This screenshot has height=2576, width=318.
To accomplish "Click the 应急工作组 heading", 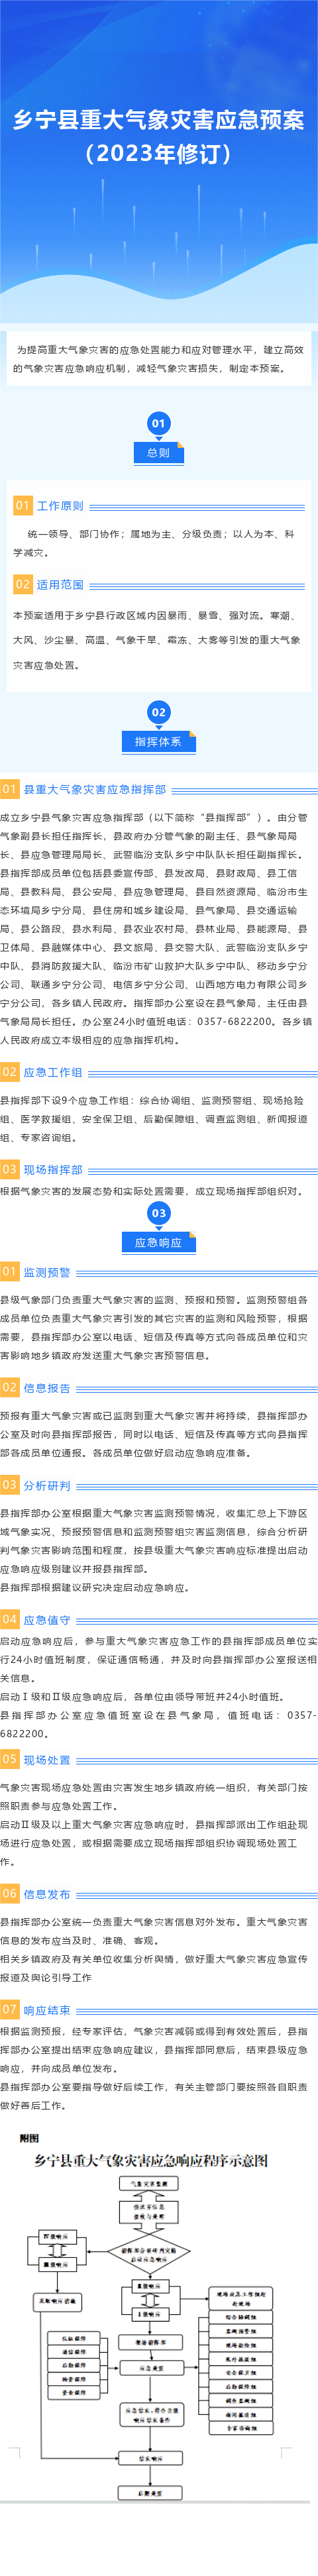I will coord(53,1072).
